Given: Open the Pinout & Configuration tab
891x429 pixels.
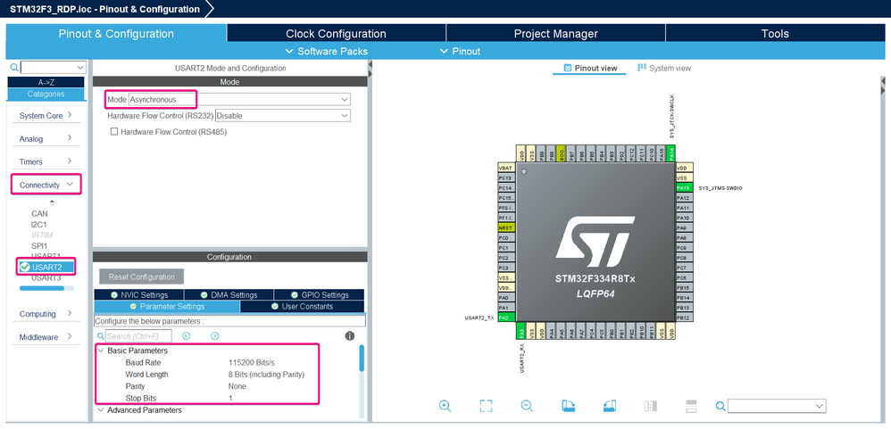Looking at the screenshot, I should click(x=116, y=34).
